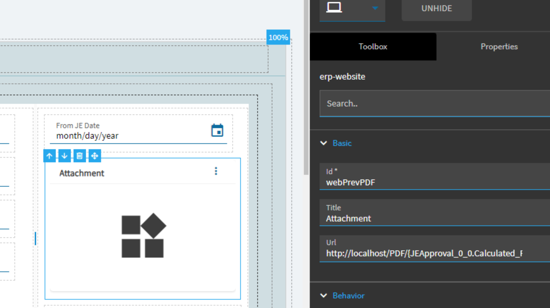Edit the Url field with the localhost PDF address
This screenshot has height=308, width=550.
click(435, 248)
